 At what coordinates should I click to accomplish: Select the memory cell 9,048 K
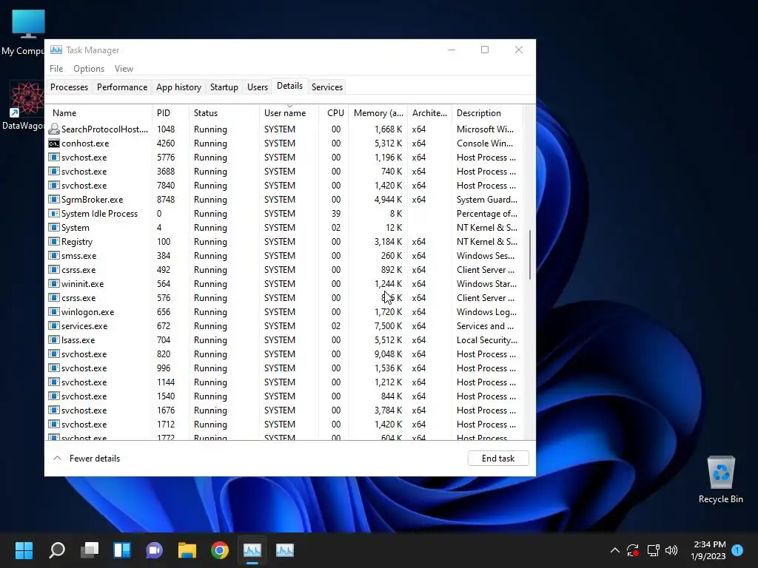click(x=388, y=354)
